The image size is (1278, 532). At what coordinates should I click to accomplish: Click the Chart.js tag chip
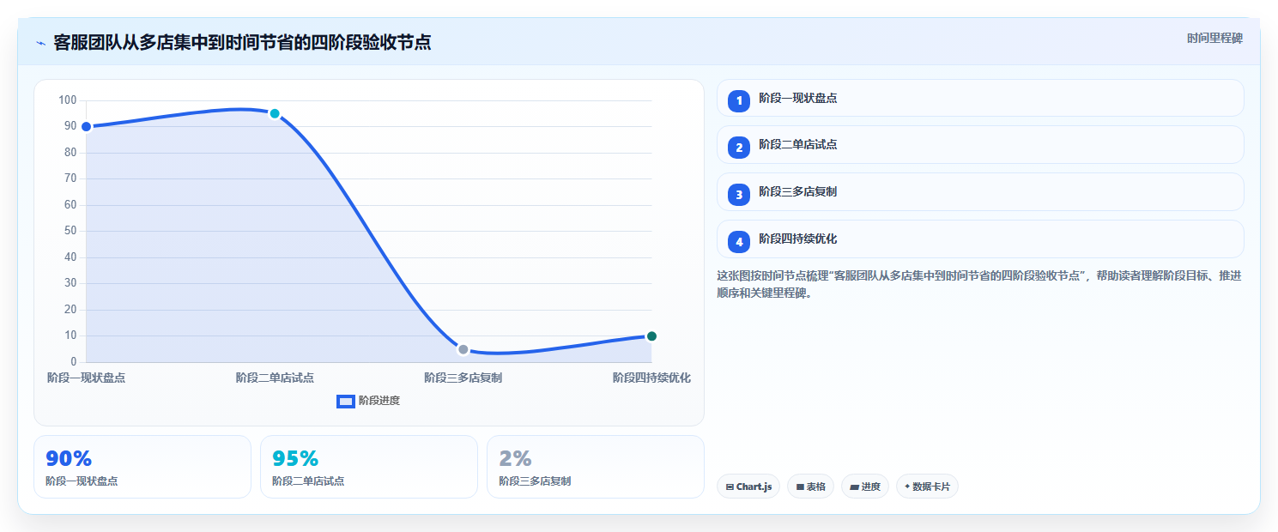[748, 487]
